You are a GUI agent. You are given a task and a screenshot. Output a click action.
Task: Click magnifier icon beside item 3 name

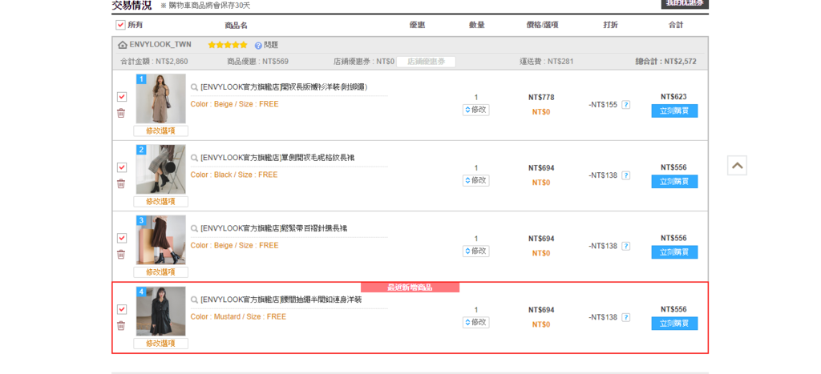(194, 228)
